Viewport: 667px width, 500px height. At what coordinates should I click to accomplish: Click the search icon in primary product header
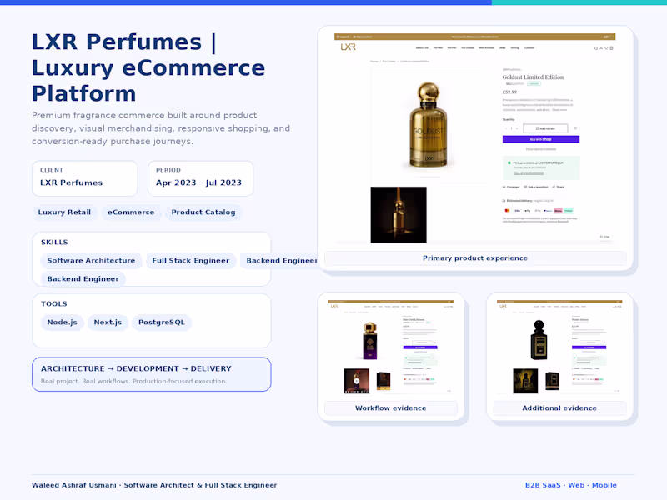pos(596,48)
